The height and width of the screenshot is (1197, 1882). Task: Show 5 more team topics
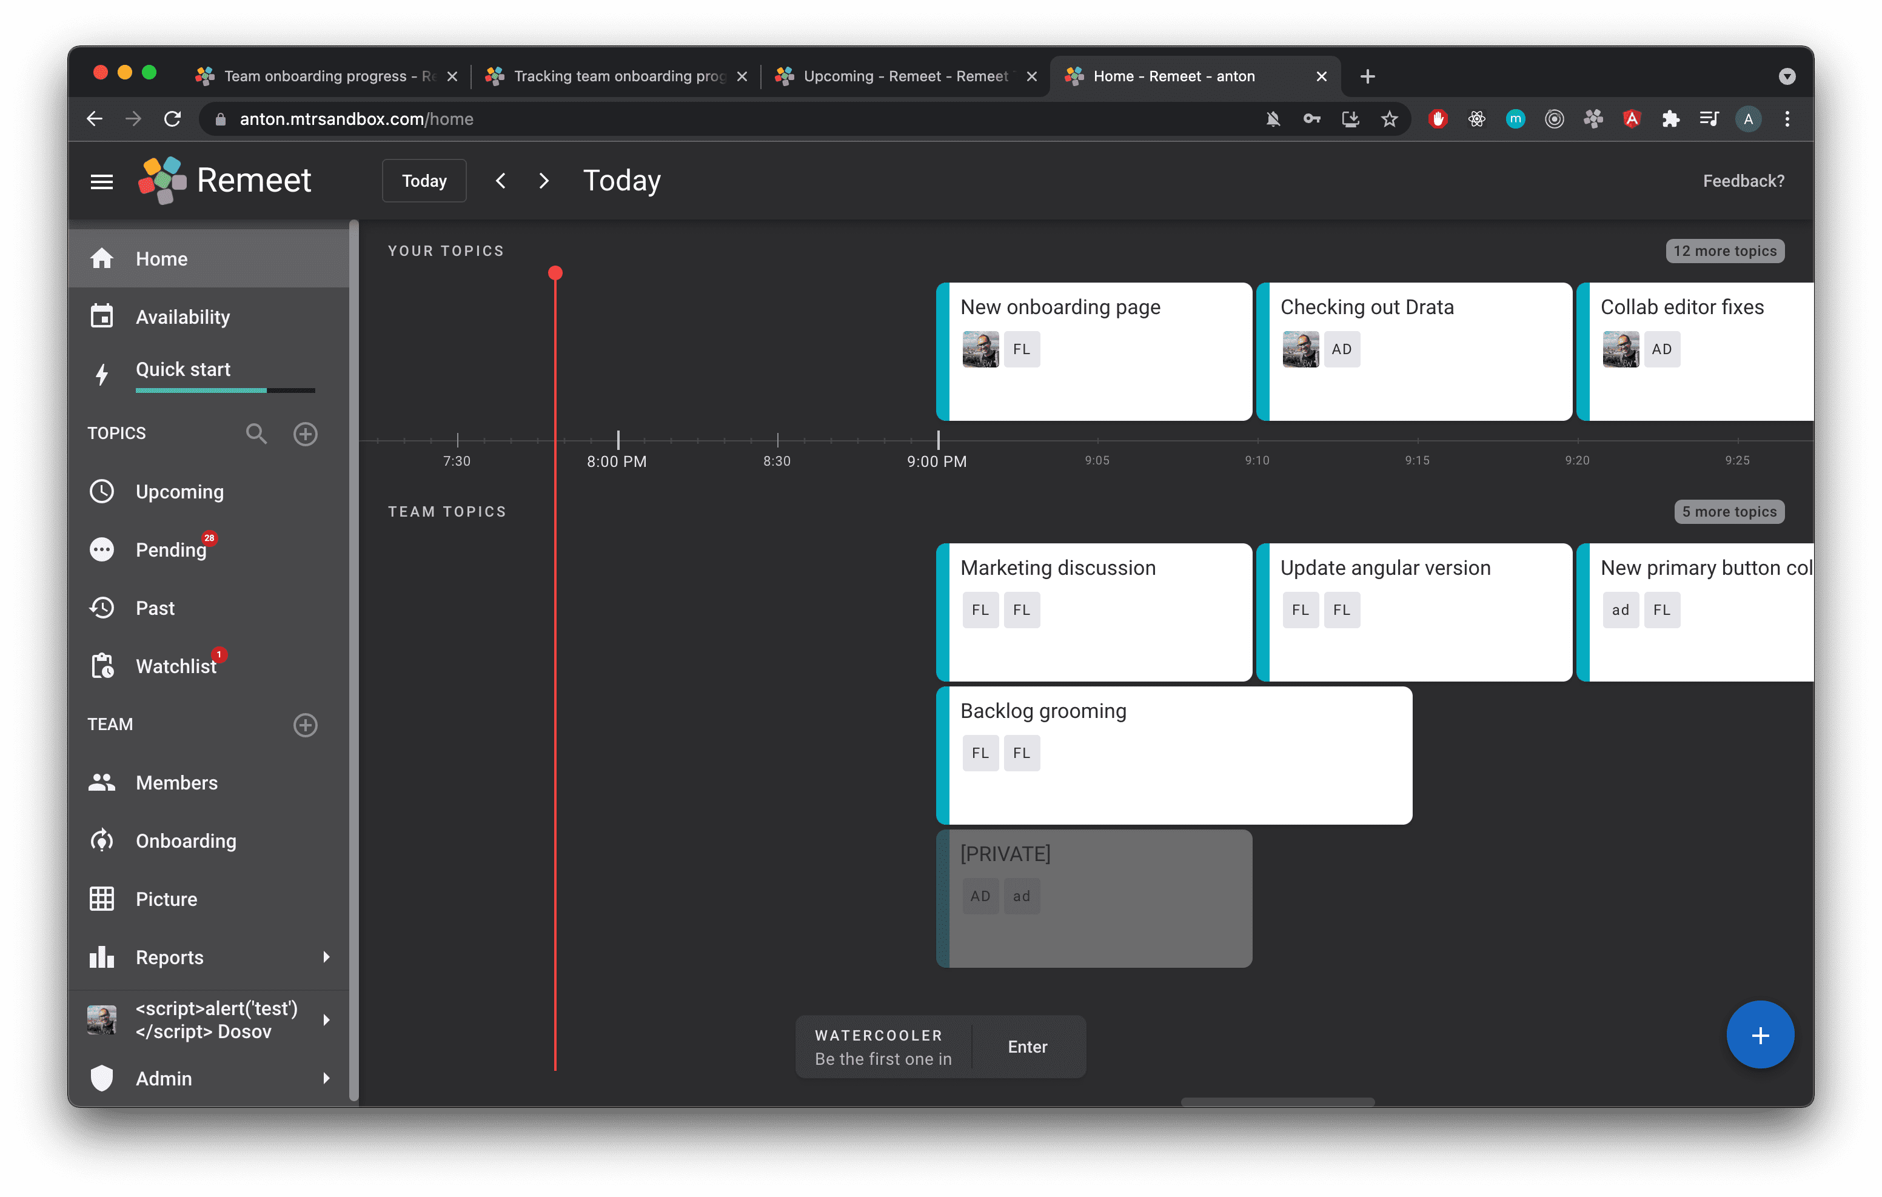[x=1729, y=511]
